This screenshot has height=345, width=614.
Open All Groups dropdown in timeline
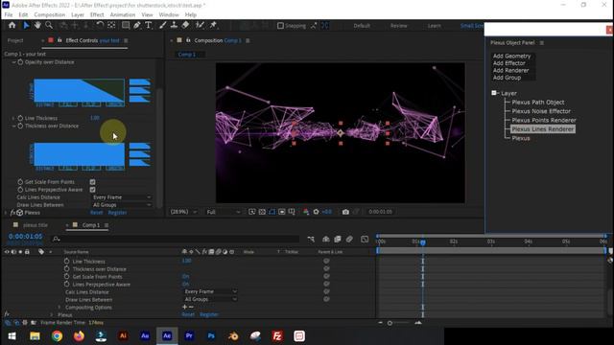pyautogui.click(x=211, y=299)
